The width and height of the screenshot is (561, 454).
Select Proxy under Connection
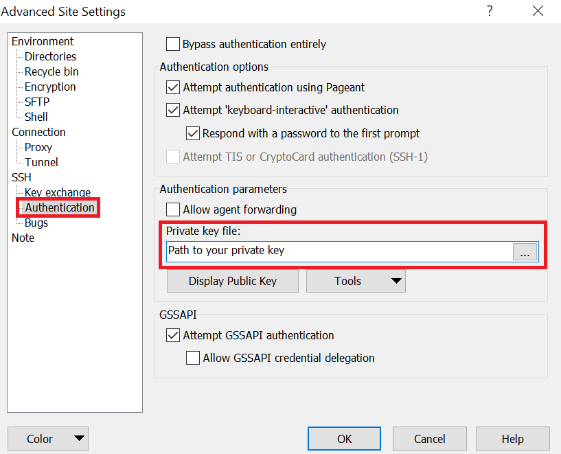[38, 147]
